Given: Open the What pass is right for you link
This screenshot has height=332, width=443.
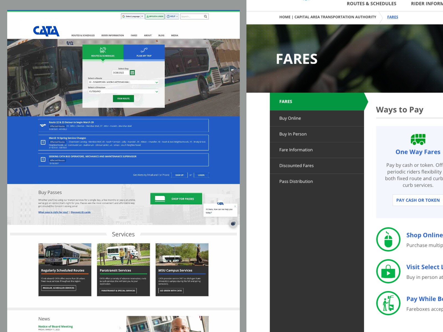Looking at the screenshot, I should click(53, 212).
